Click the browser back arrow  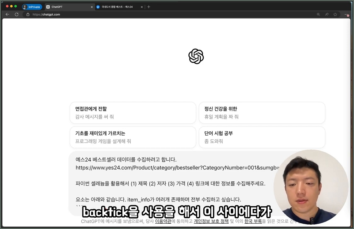point(8,14)
